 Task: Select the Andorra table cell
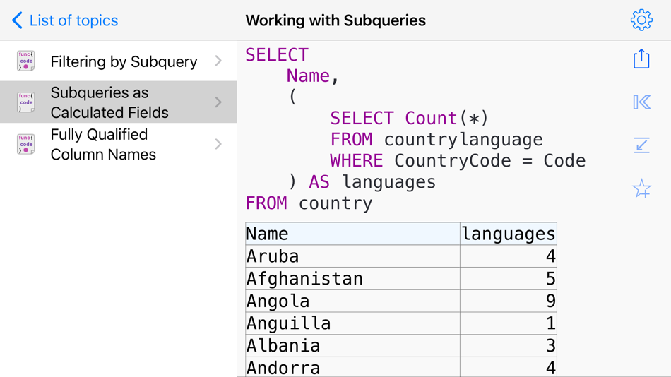(x=352, y=367)
